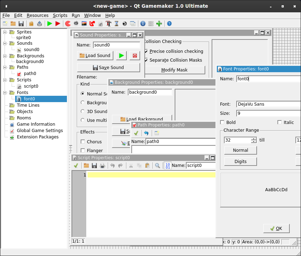Play the sound with green play button
The image size is (301, 256).
point(121,56)
